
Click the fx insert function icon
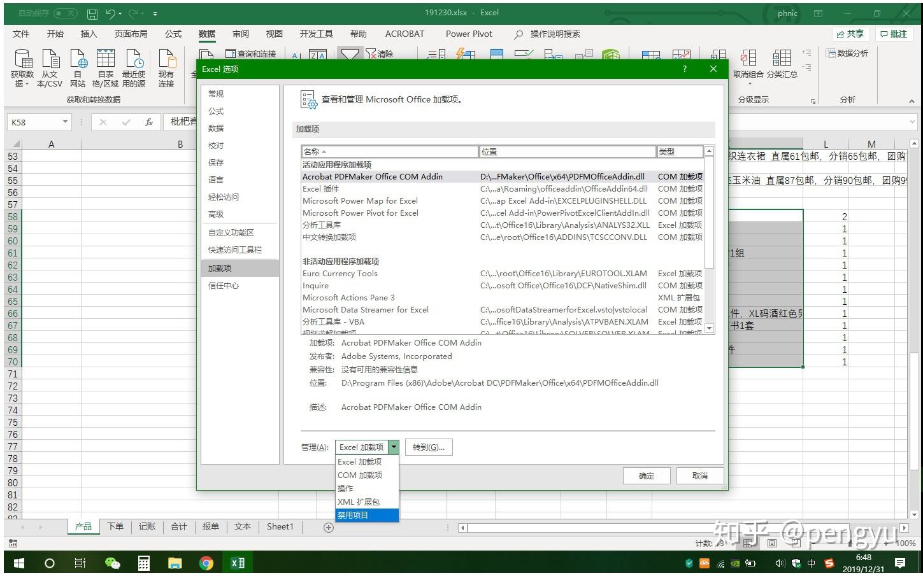coord(148,122)
